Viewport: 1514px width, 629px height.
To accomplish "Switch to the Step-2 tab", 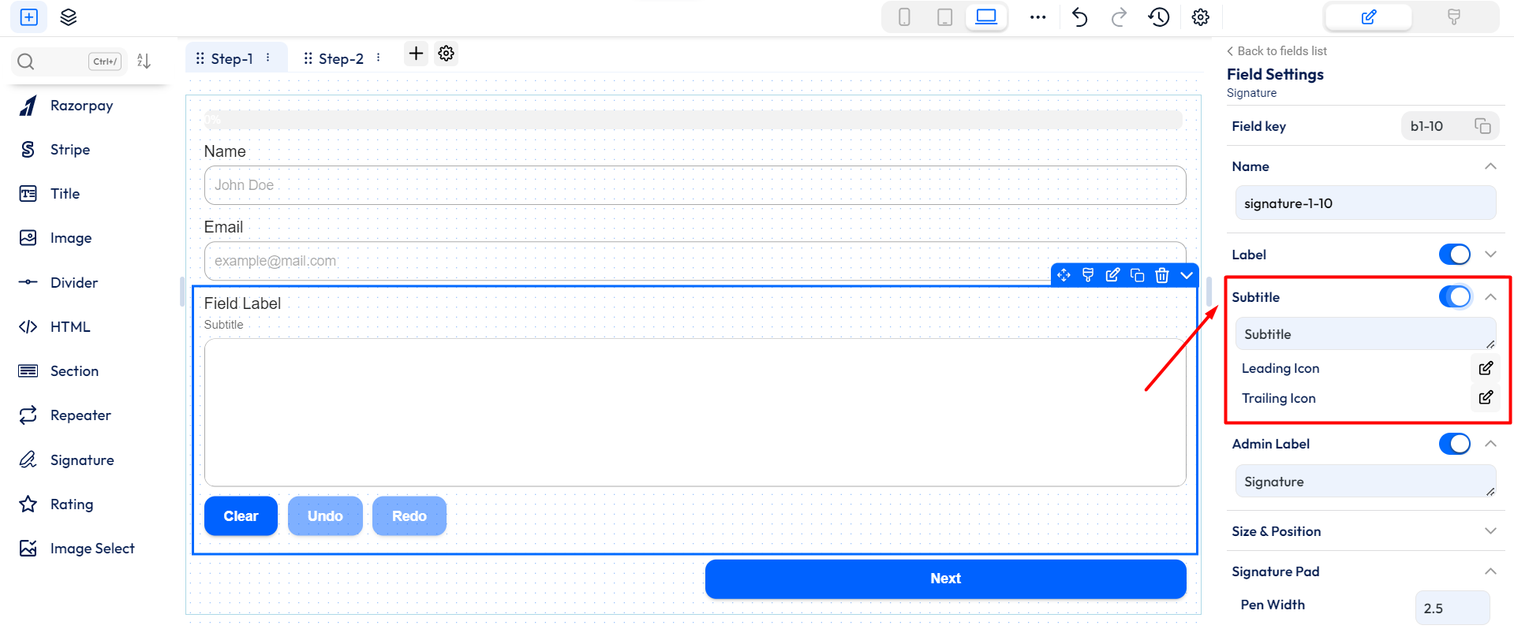I will click(x=341, y=59).
